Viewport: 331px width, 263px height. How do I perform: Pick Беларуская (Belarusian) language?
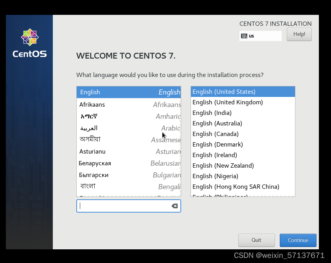[129, 163]
